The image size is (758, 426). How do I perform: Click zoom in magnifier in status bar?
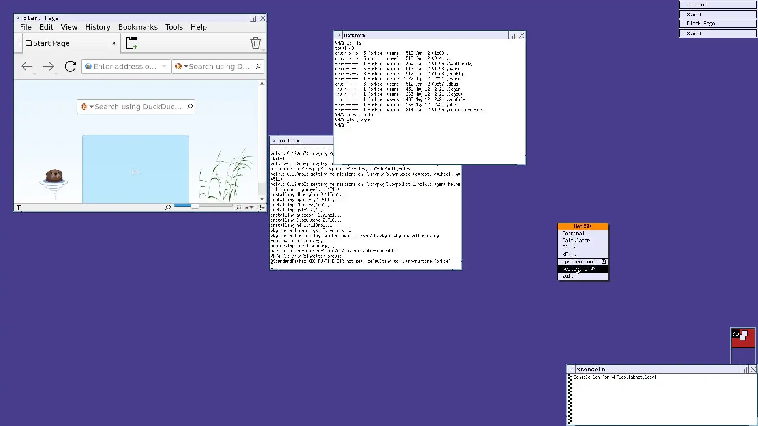238,207
